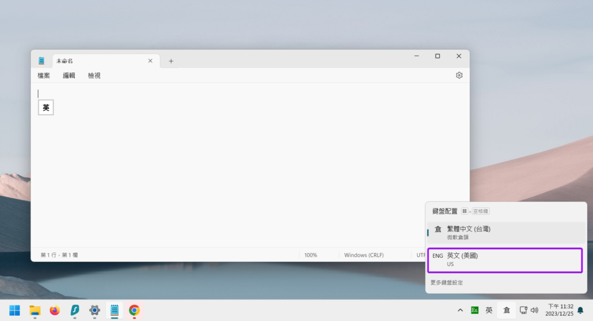Viewport: 593px width, 321px height.
Task: Open network status tray icon
Action: (x=524, y=311)
